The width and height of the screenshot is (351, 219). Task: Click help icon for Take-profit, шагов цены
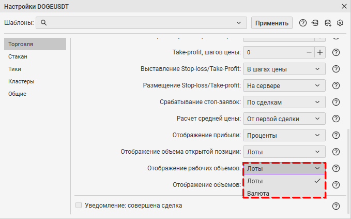click(335, 52)
